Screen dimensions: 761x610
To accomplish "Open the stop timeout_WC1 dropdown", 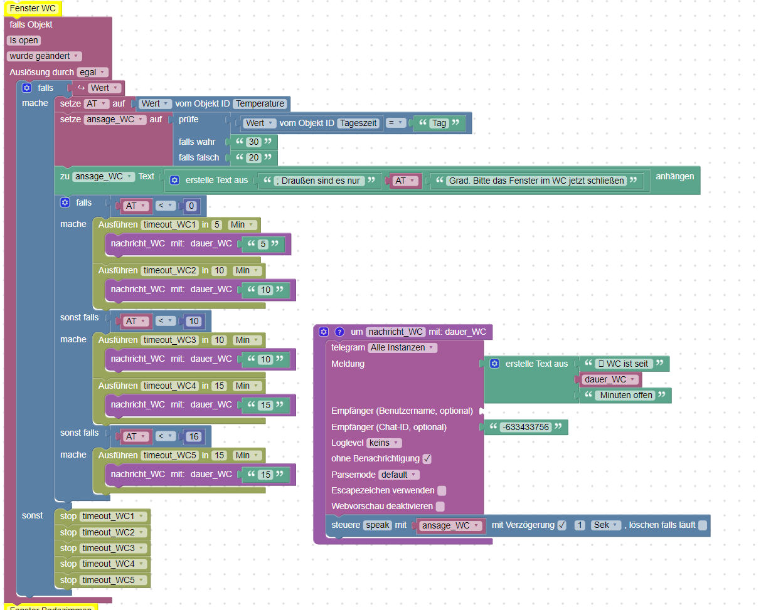I will [114, 516].
